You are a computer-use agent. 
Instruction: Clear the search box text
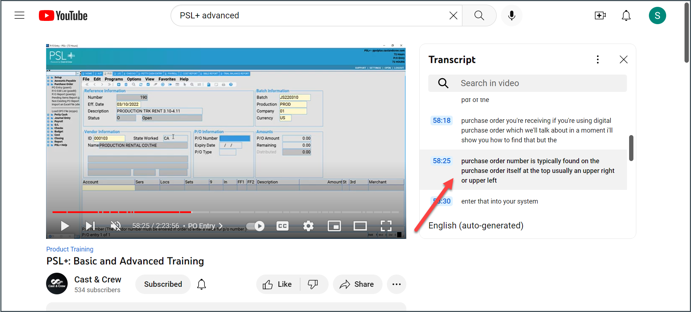[x=453, y=15]
